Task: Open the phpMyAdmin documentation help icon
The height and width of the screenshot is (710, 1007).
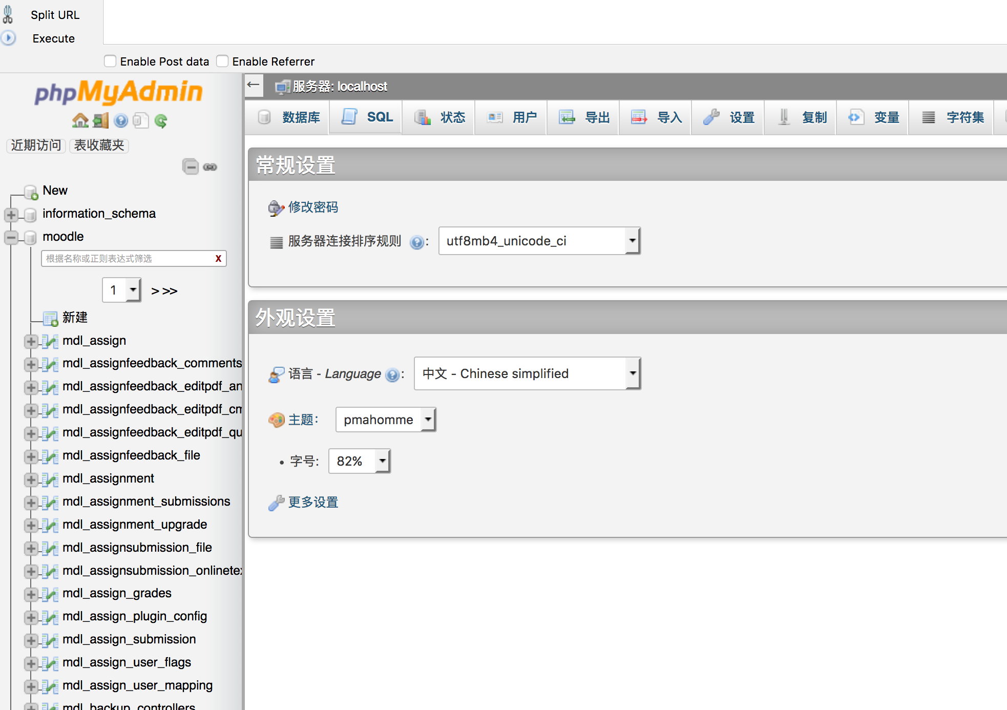Action: tap(121, 120)
